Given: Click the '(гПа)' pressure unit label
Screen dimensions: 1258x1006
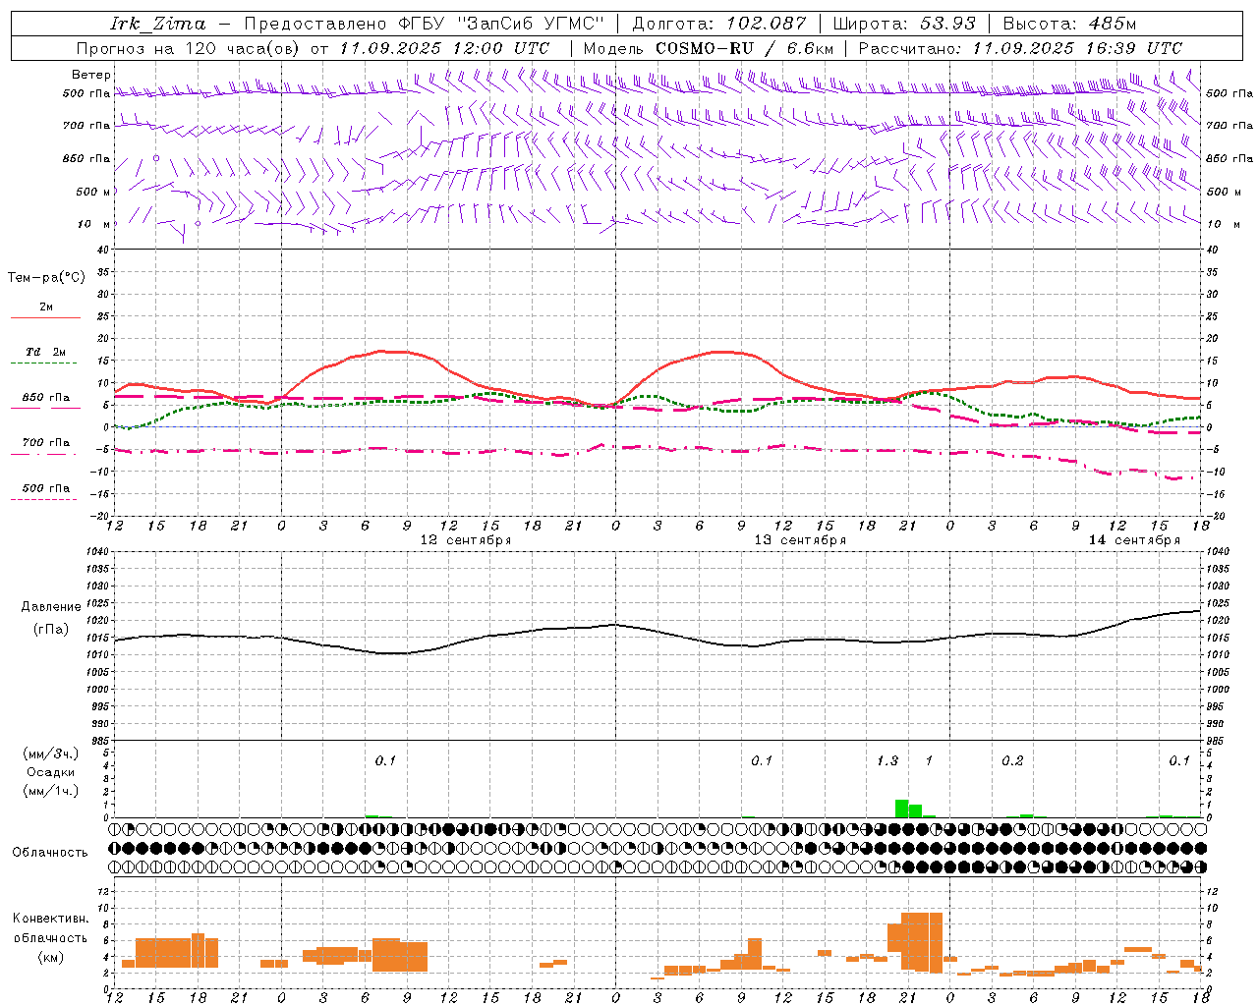Looking at the screenshot, I should tap(51, 630).
